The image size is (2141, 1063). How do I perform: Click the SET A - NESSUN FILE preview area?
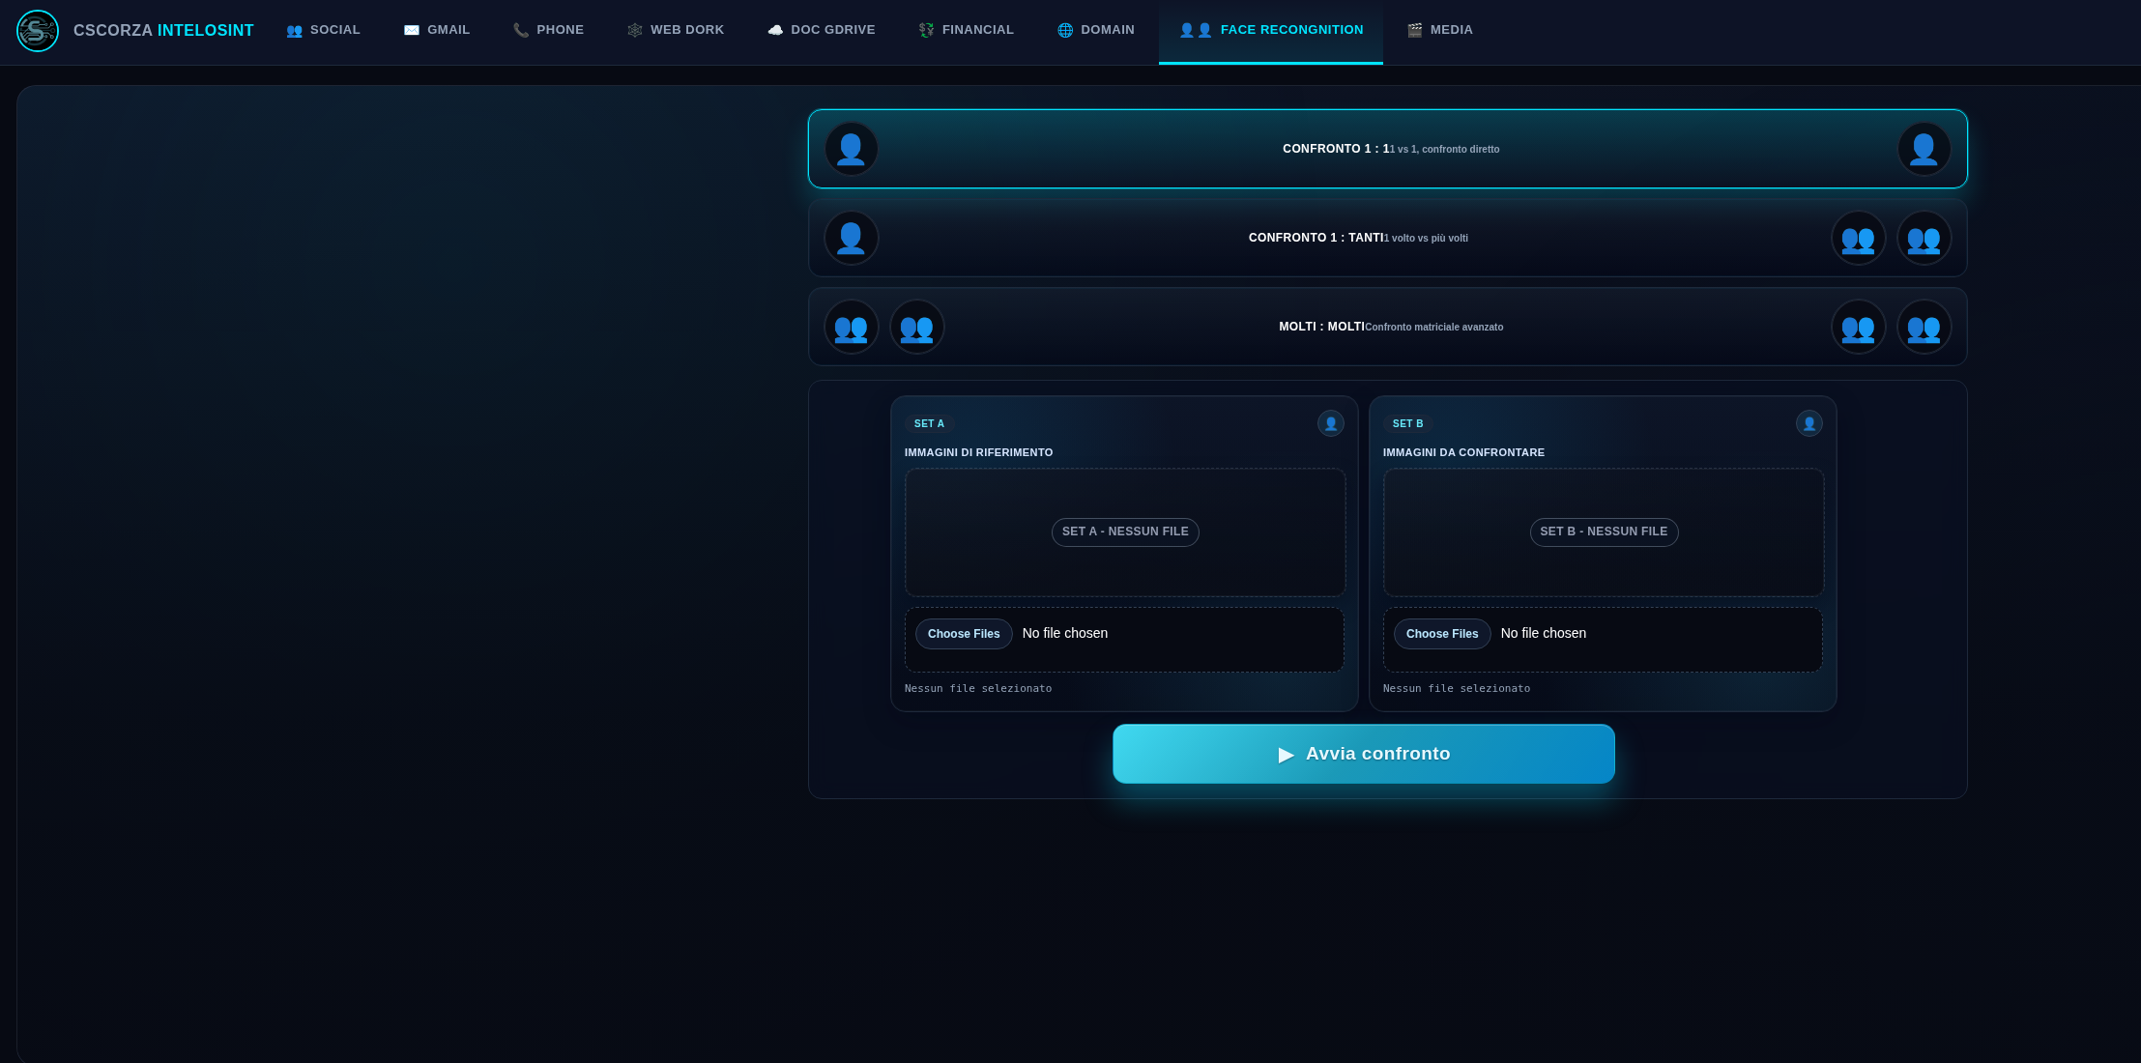pos(1125,532)
